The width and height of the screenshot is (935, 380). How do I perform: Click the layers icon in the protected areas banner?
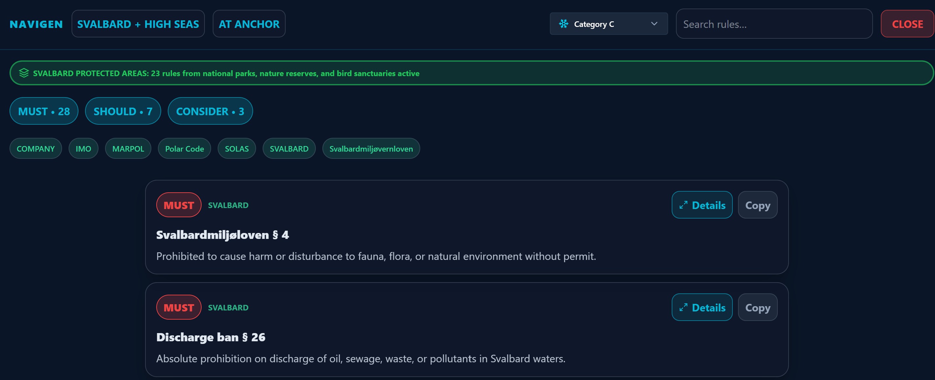click(x=24, y=73)
